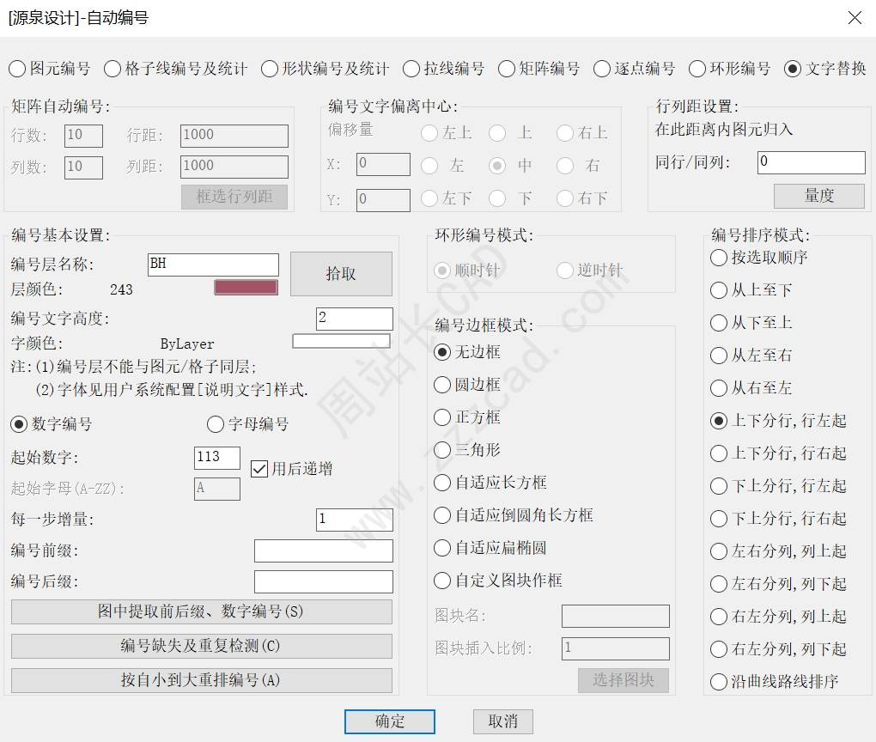Choose 左右分列,列上起 sort mode
The image size is (876, 742).
pos(778,551)
